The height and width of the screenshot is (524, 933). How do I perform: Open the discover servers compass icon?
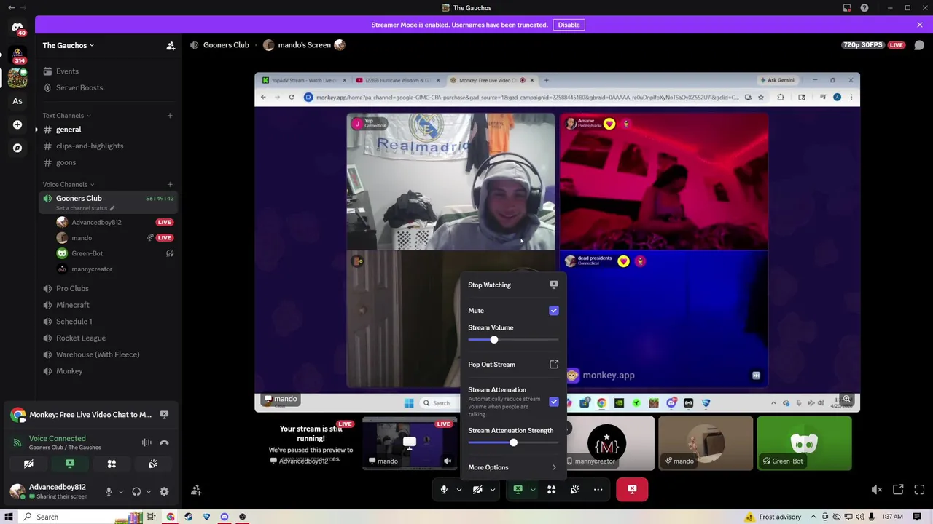(x=17, y=148)
